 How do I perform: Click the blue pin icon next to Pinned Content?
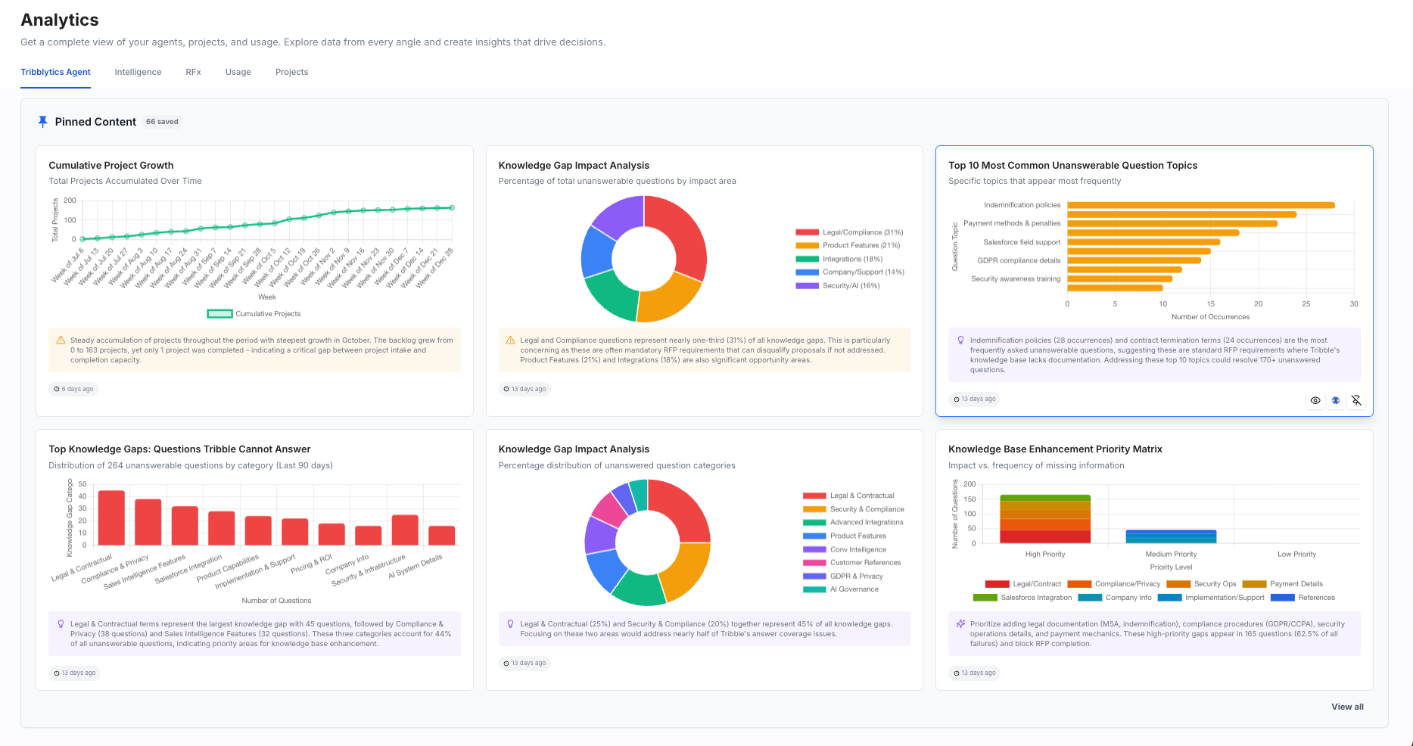pos(43,121)
